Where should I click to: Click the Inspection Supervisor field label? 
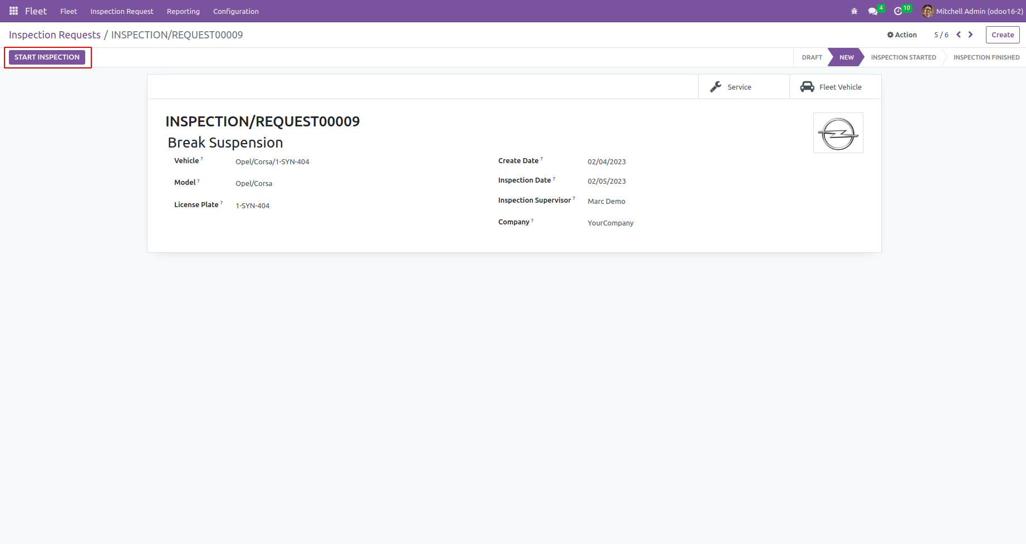534,200
